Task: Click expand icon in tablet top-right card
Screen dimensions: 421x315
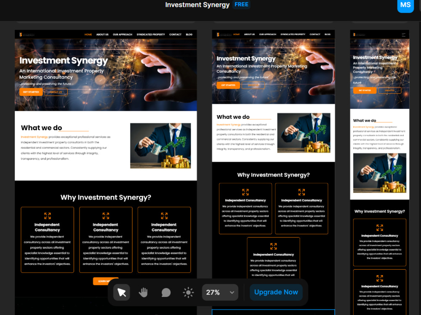Action: click(301, 192)
